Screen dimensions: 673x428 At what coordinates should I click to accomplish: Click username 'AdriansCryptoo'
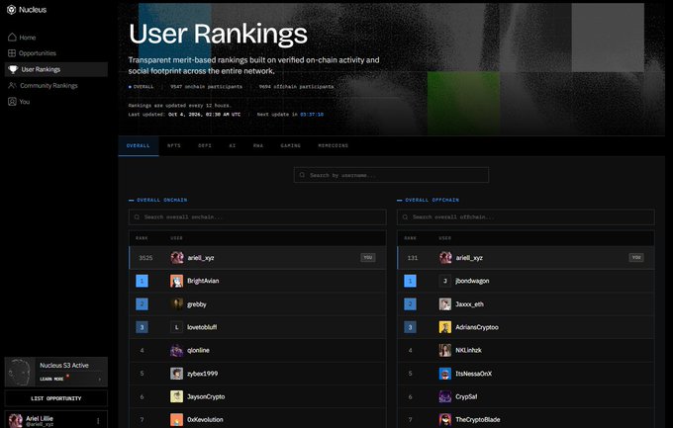[x=477, y=327]
